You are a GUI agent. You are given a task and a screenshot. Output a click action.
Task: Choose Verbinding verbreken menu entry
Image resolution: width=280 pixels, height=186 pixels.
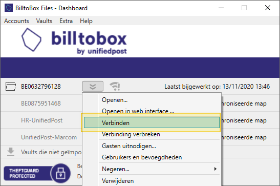[131, 134]
